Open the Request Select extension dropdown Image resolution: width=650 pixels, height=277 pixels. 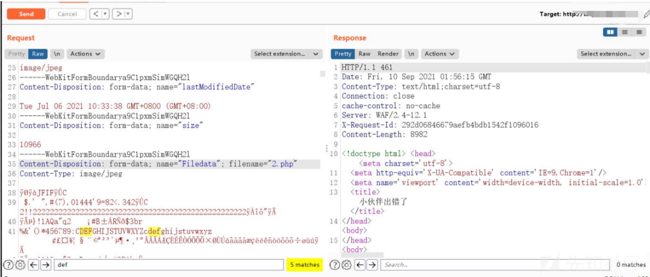click(x=286, y=54)
